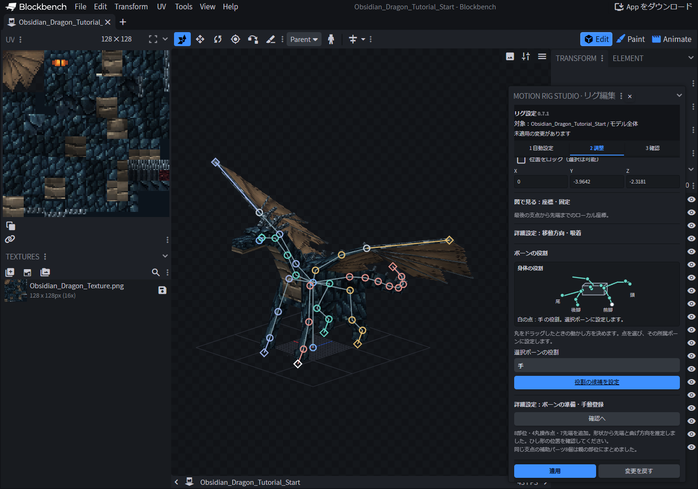
Task: Activate the Rotate tool
Action: [218, 39]
